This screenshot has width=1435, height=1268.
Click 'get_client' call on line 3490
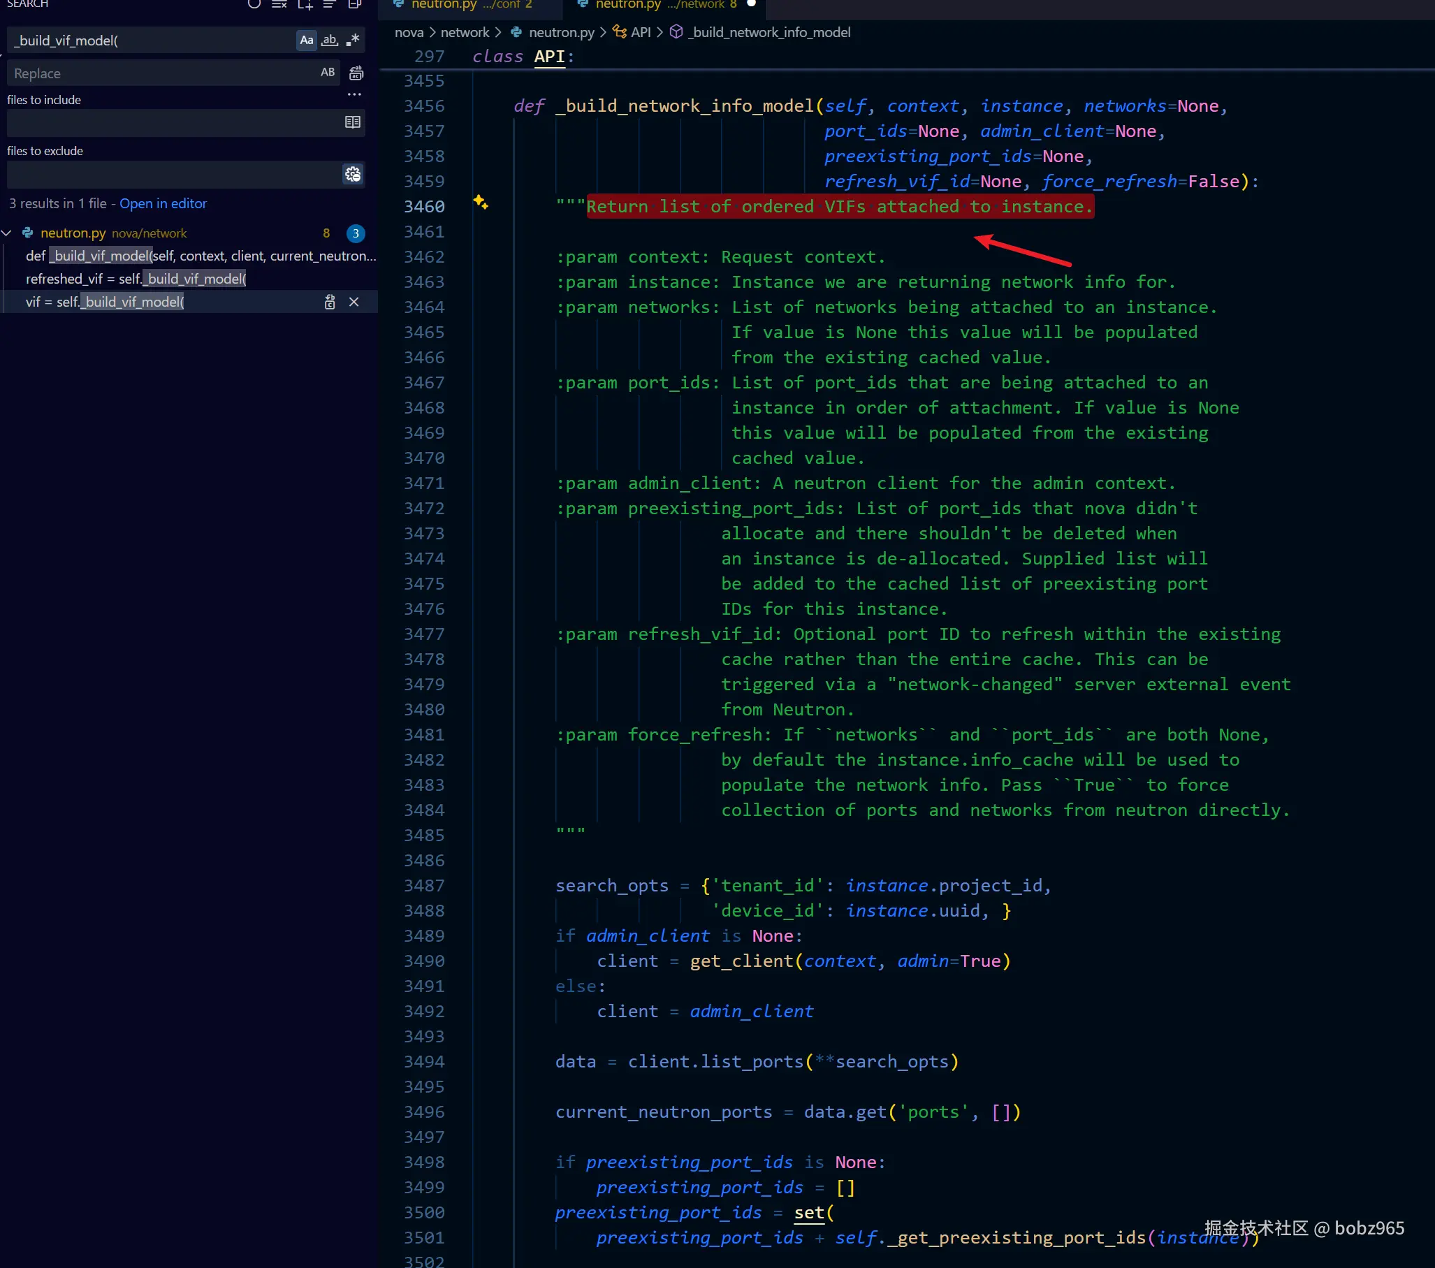(x=741, y=961)
